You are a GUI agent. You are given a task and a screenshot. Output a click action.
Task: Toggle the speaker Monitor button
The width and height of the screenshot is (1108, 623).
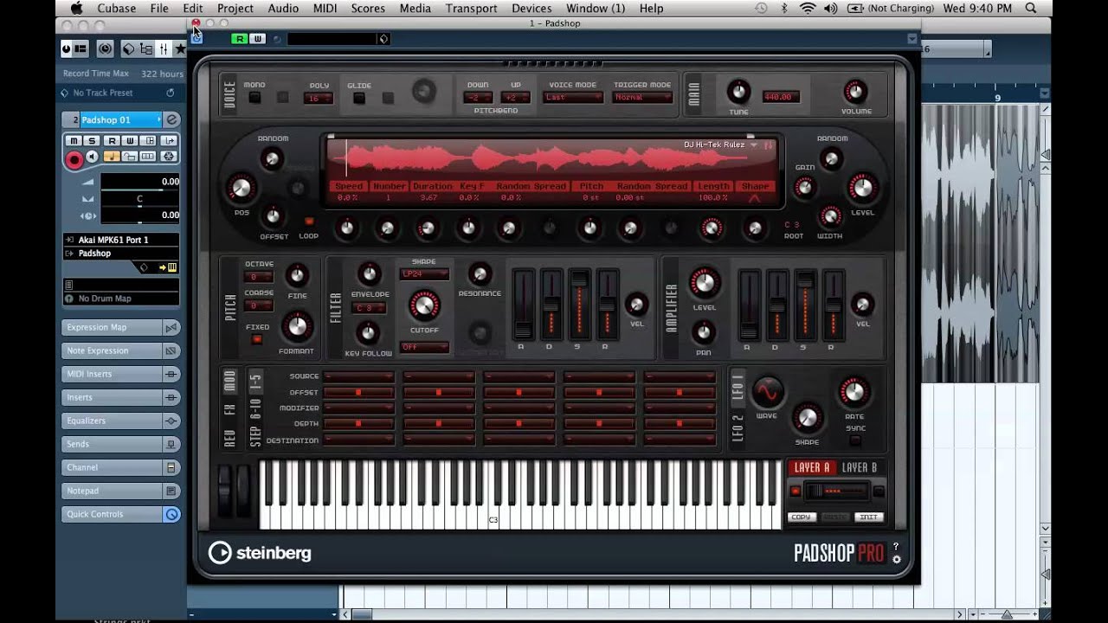[92, 157]
